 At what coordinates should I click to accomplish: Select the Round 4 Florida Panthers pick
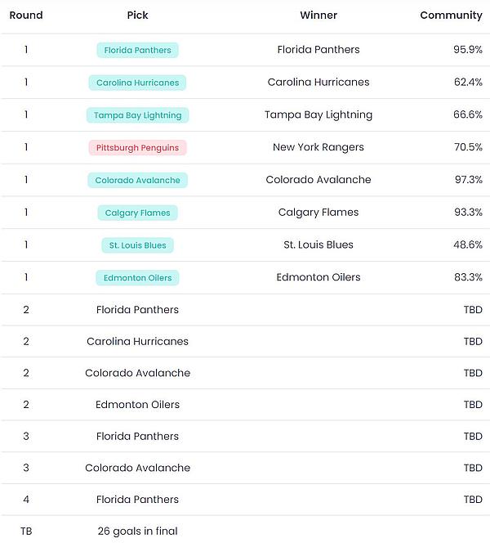[137, 499]
